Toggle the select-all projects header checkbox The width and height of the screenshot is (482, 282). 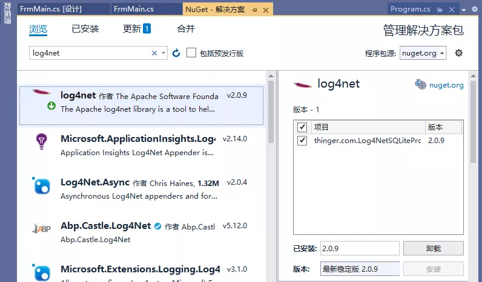[x=302, y=127]
